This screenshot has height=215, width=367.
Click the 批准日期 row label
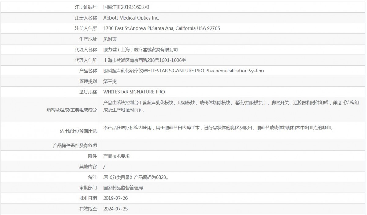click(88, 198)
